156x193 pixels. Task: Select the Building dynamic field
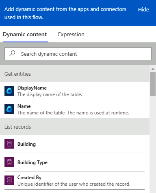[74, 144]
